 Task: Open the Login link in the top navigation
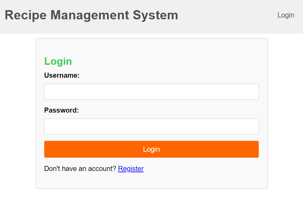[x=285, y=15]
